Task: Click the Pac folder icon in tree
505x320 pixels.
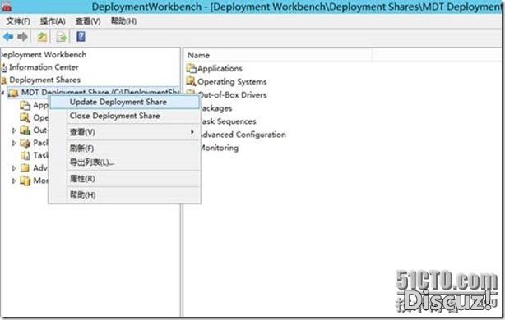Action: (x=25, y=143)
